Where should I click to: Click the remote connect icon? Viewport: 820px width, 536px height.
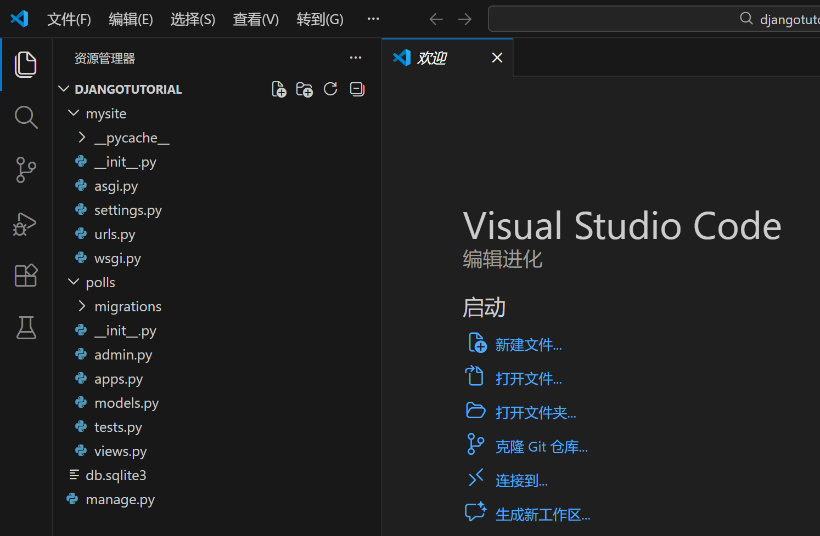click(475, 478)
